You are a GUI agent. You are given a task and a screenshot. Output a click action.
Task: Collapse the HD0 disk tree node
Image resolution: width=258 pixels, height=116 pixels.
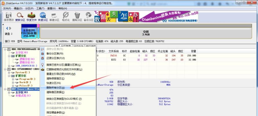click(5, 49)
